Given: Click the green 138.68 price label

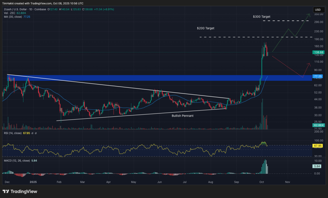Looking at the screenshot, I should click(318, 52).
